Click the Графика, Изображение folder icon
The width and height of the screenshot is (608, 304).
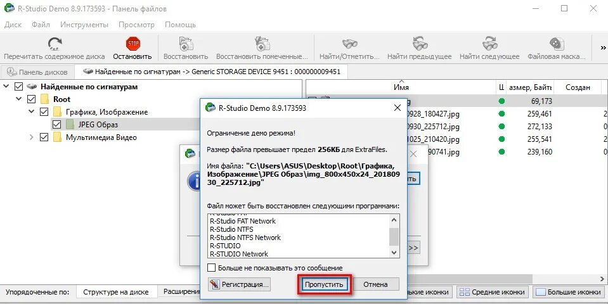pos(58,112)
